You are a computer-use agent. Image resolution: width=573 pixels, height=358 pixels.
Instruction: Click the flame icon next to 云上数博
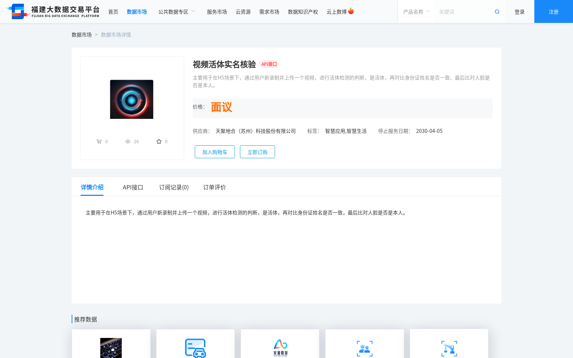pos(351,11)
